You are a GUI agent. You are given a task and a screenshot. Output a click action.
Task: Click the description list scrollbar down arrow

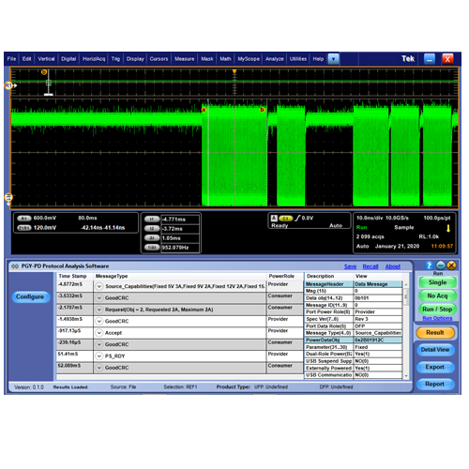pyautogui.click(x=406, y=376)
